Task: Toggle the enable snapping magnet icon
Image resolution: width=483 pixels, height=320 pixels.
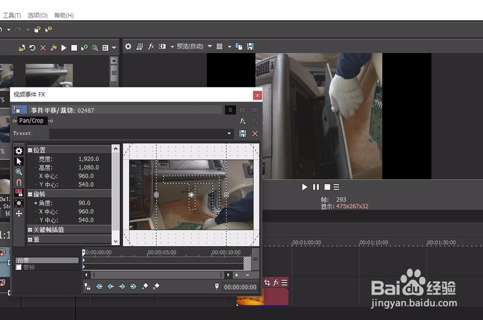Action: [19, 182]
